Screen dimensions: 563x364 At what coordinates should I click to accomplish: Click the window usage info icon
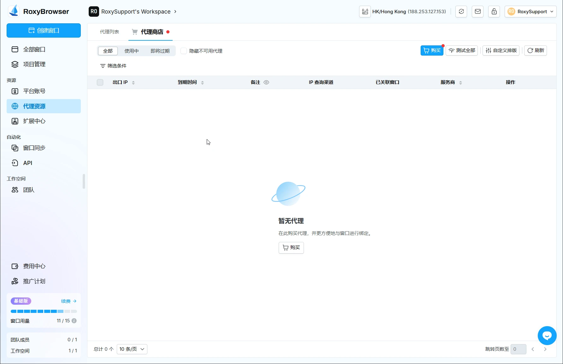(x=74, y=321)
